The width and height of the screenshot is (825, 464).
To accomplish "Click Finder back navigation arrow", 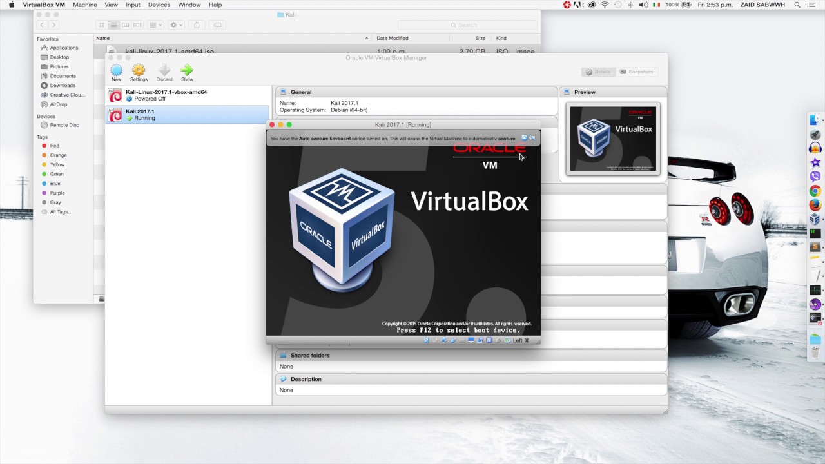I will tap(42, 24).
